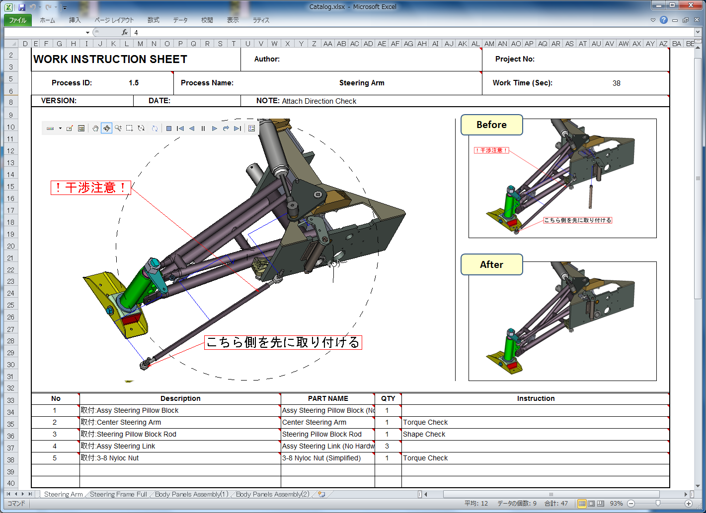
Task: Select the Rotate orbit tool in 3D viewer
Action: point(107,128)
